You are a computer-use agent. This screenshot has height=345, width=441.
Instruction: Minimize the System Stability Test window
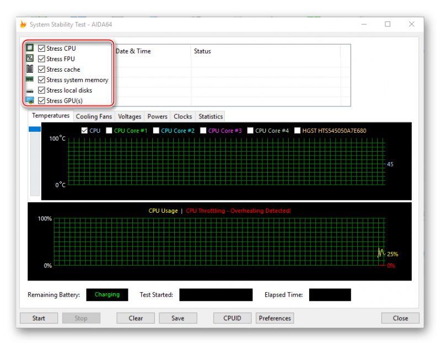coord(364,24)
